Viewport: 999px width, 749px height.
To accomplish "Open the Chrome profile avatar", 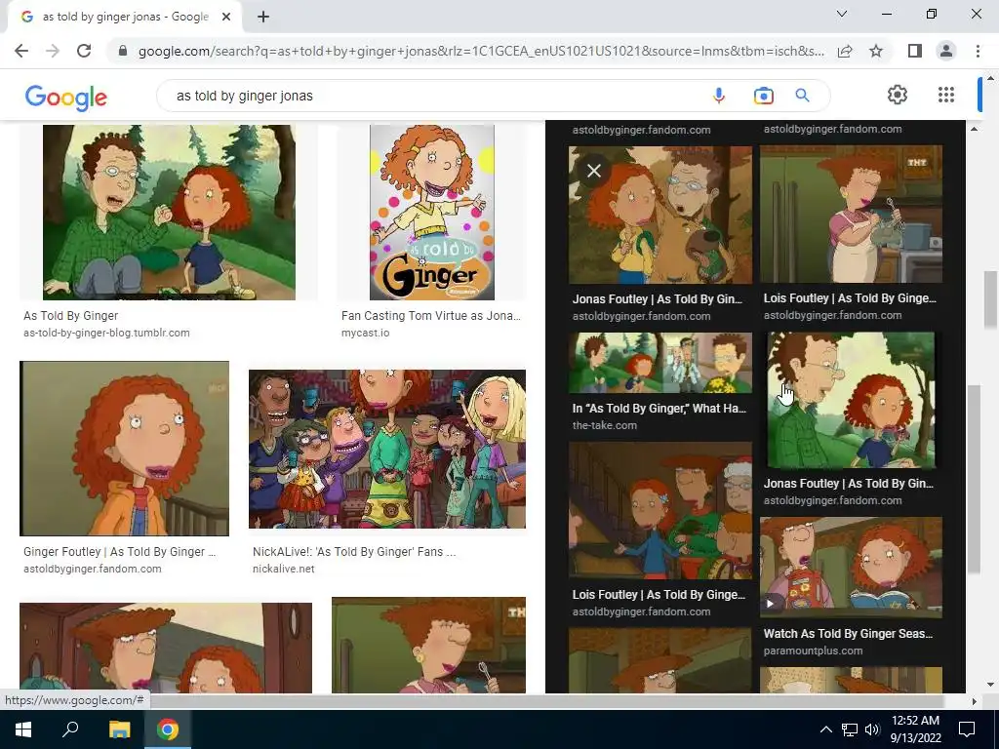I will click(x=946, y=51).
